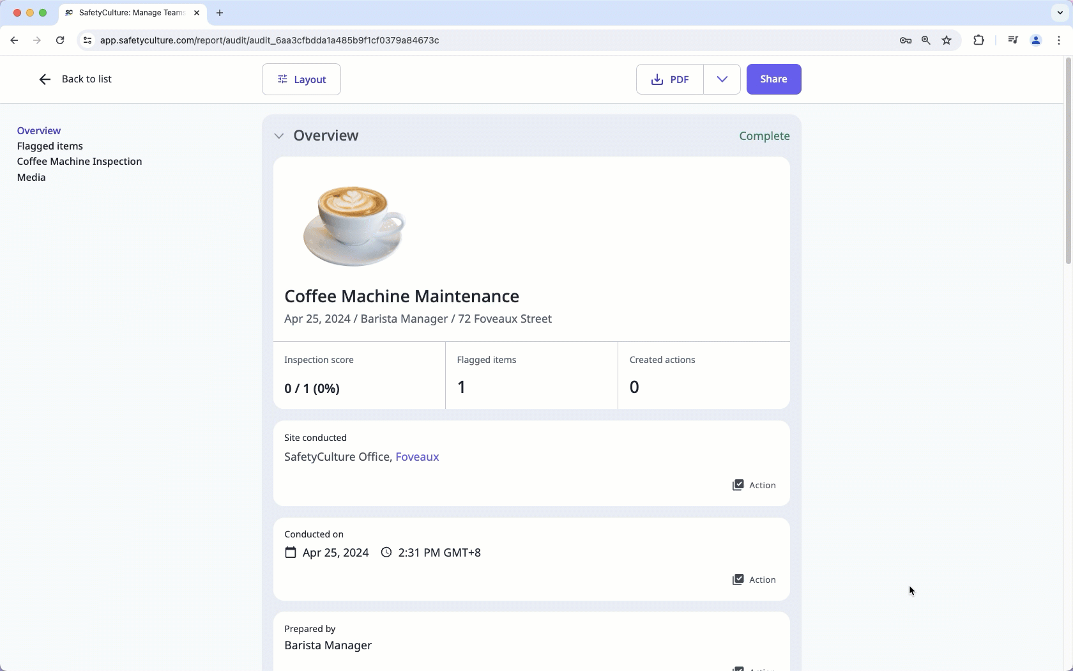Click the clock icon beside 2:31 PM

[x=386, y=553]
